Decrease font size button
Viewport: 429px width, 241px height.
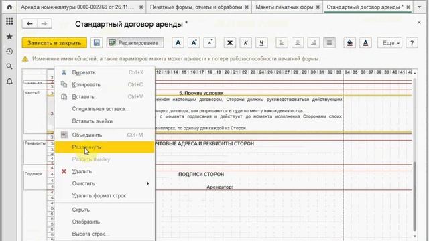(210, 43)
